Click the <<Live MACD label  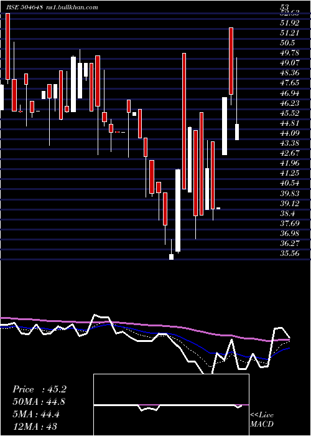262,420
